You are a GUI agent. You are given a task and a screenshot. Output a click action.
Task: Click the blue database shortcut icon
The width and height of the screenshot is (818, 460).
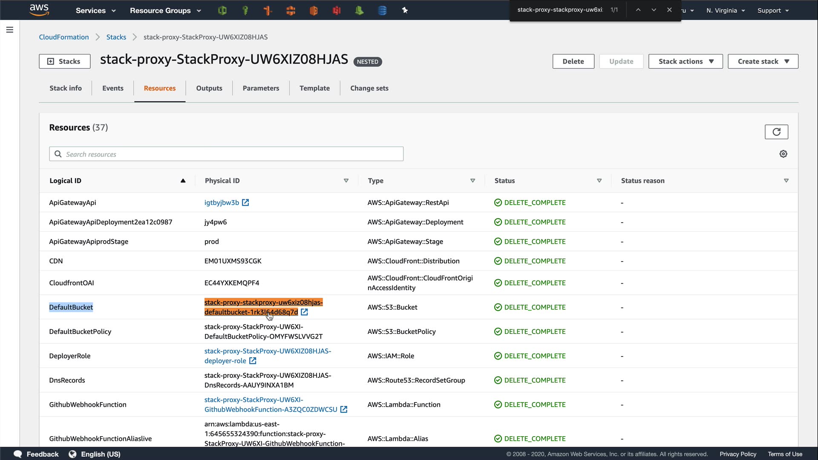click(x=382, y=11)
